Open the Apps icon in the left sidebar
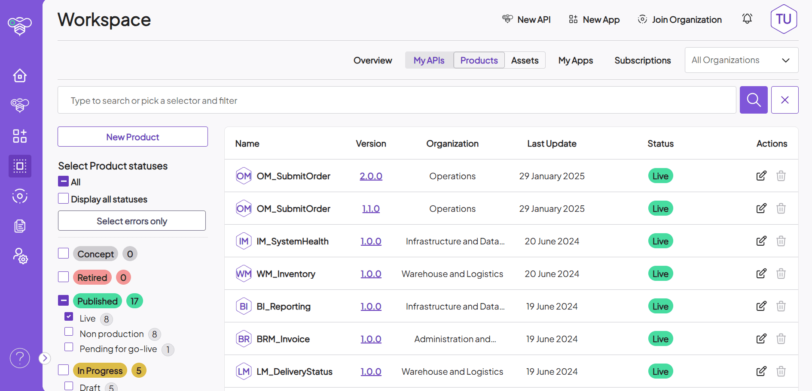Screen dimensions: 812x391 coord(20,136)
